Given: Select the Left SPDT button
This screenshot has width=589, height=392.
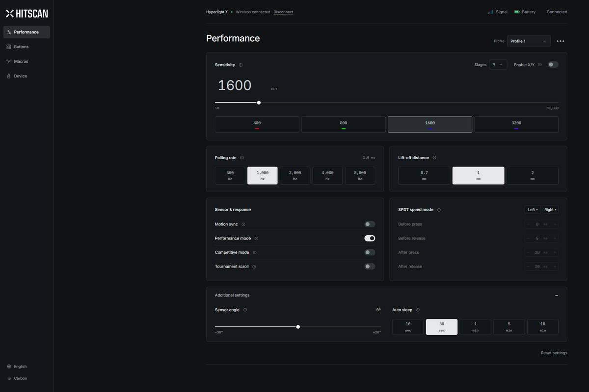Looking at the screenshot, I should (x=533, y=210).
